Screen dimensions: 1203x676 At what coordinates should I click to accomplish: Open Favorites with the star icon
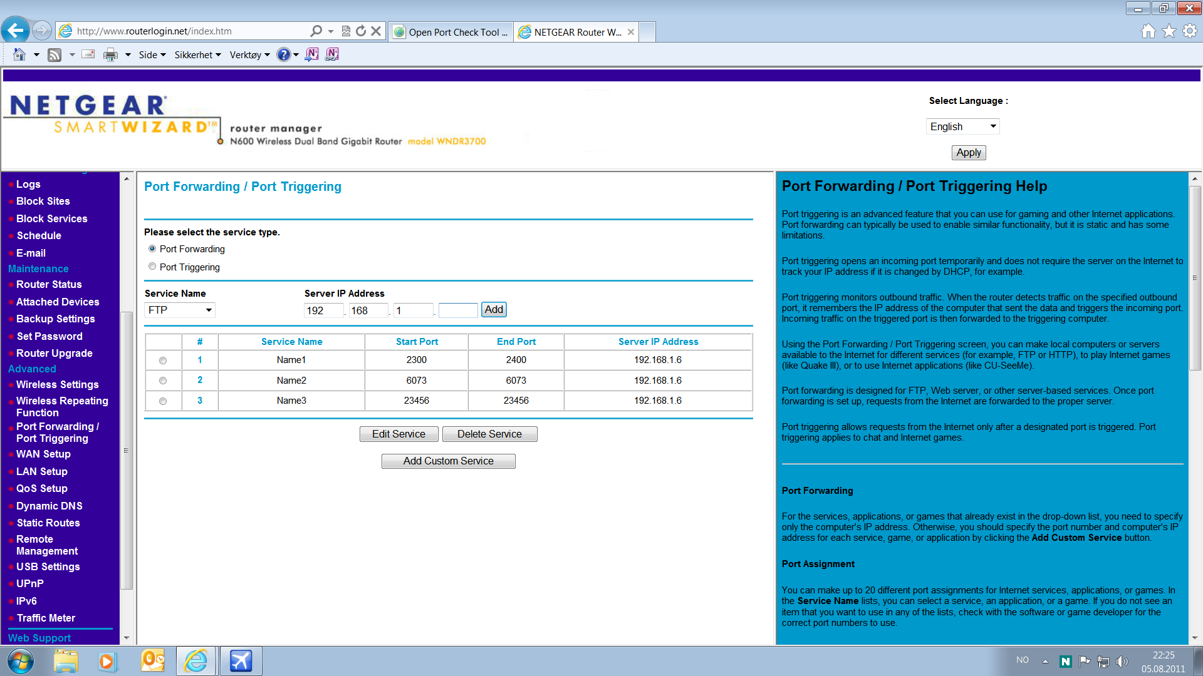coord(1169,31)
